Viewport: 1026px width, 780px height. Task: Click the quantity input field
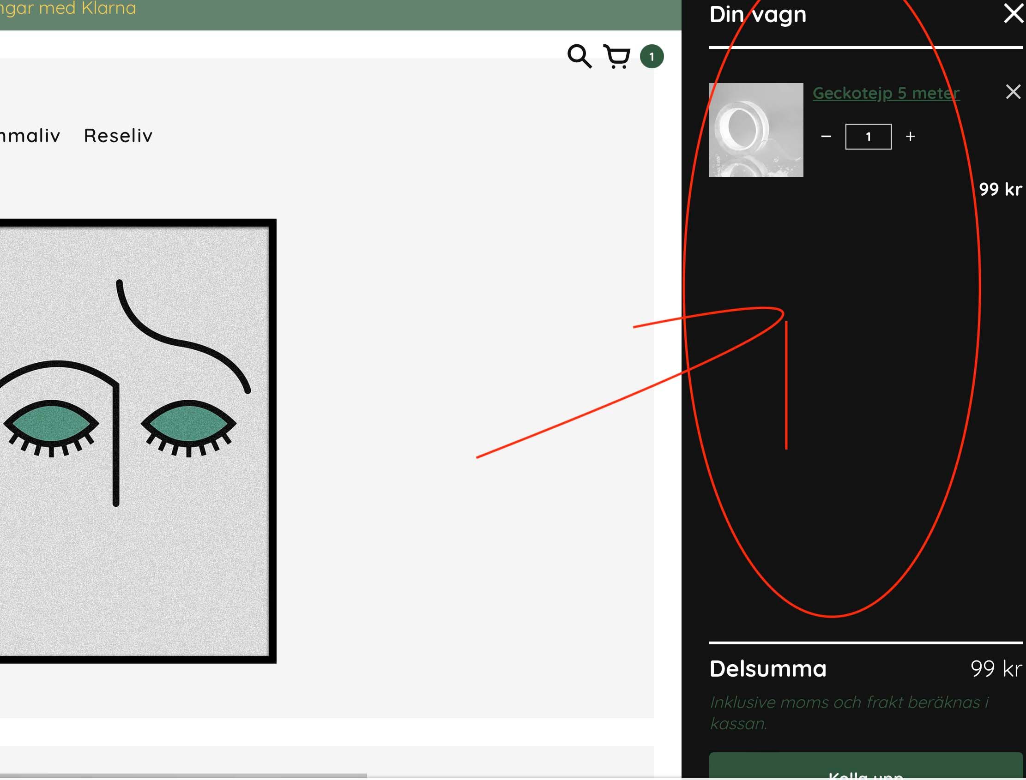point(868,137)
